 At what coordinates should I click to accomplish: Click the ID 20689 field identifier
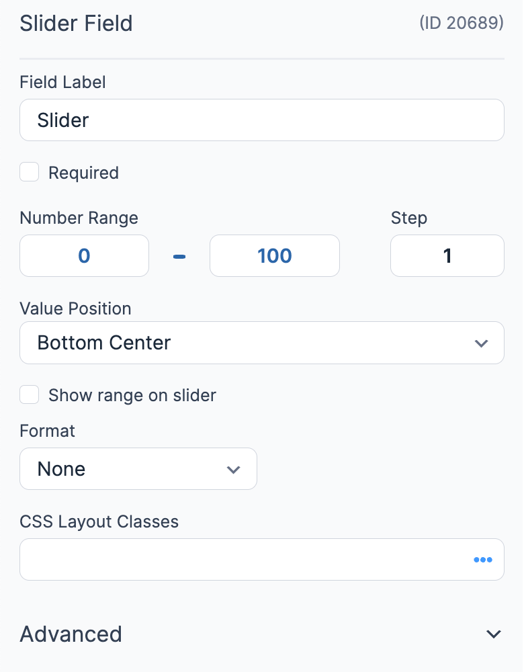pos(462,23)
